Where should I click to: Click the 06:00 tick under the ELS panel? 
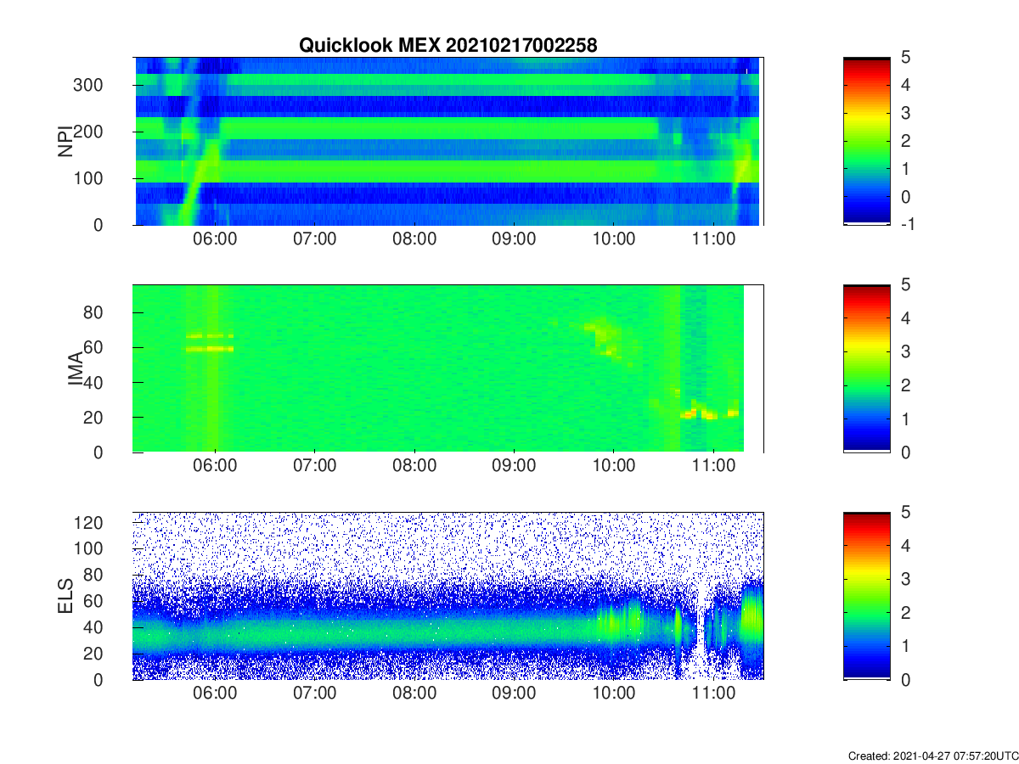click(215, 694)
